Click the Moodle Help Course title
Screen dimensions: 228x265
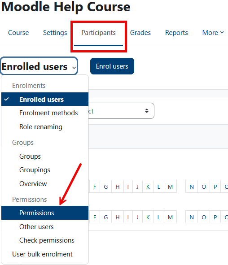(x=66, y=7)
